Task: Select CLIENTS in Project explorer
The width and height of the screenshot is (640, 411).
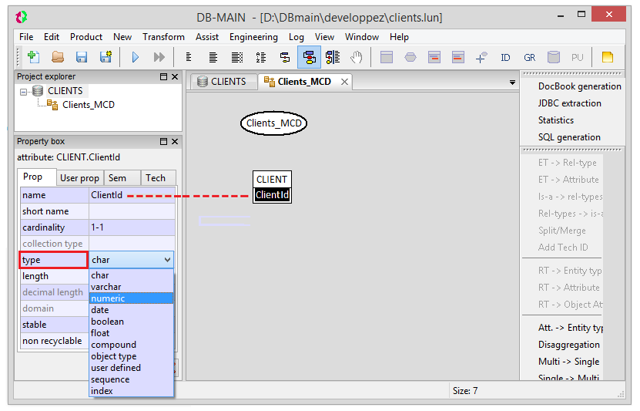Action: coord(65,91)
